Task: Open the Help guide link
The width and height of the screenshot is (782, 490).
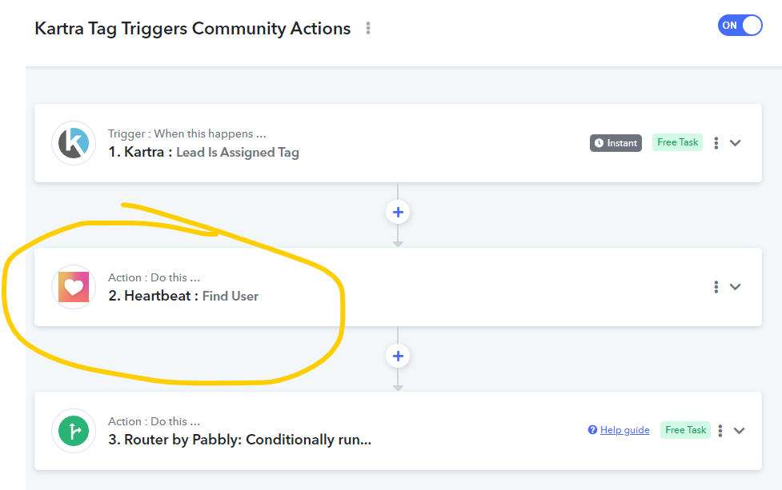Action: click(x=624, y=430)
